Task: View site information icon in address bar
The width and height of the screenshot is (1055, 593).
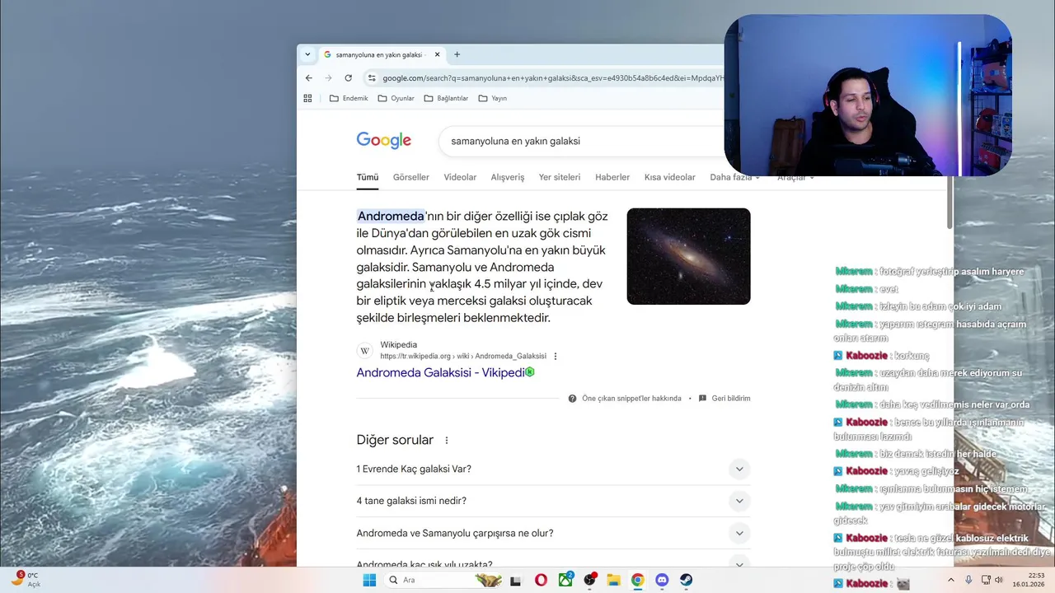Action: [372, 78]
